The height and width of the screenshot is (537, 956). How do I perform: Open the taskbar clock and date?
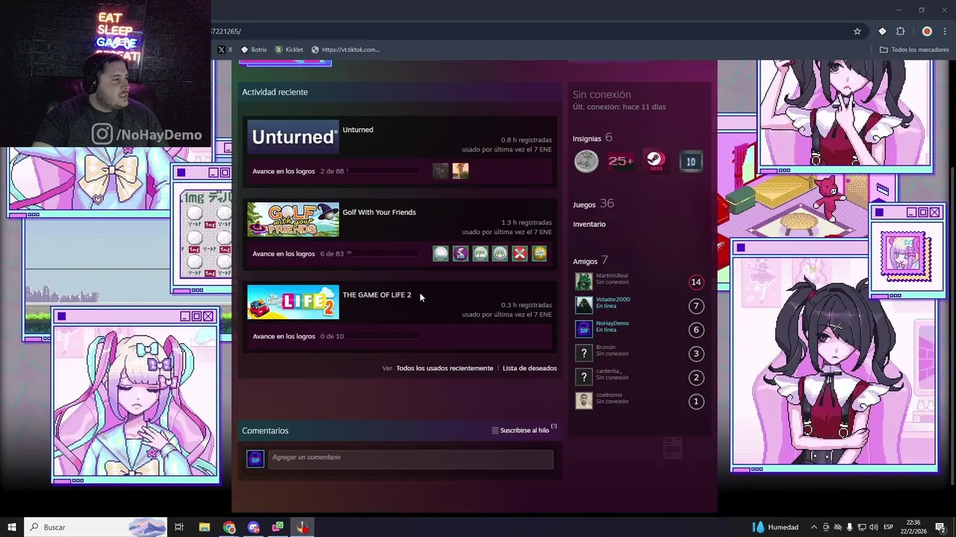pyautogui.click(x=913, y=527)
